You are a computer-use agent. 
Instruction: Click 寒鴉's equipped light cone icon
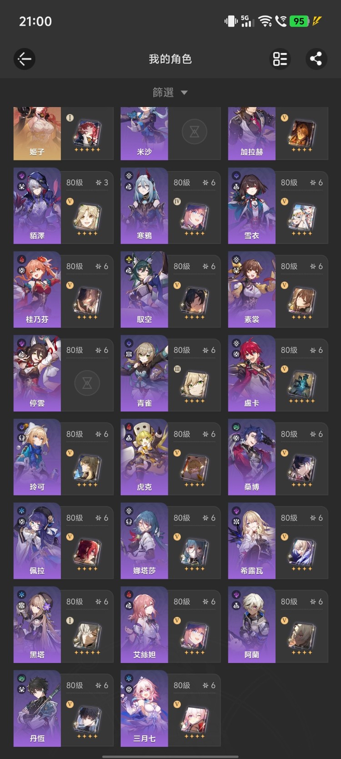pos(195,218)
